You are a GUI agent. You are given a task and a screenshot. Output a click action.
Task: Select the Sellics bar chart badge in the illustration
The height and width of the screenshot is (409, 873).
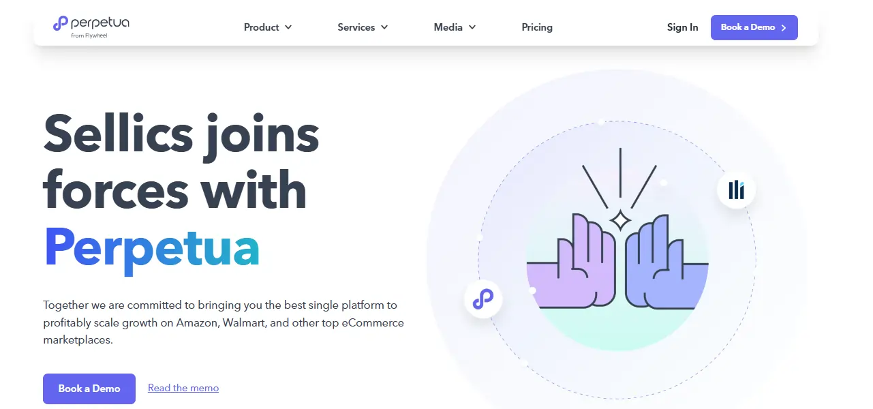click(x=736, y=190)
